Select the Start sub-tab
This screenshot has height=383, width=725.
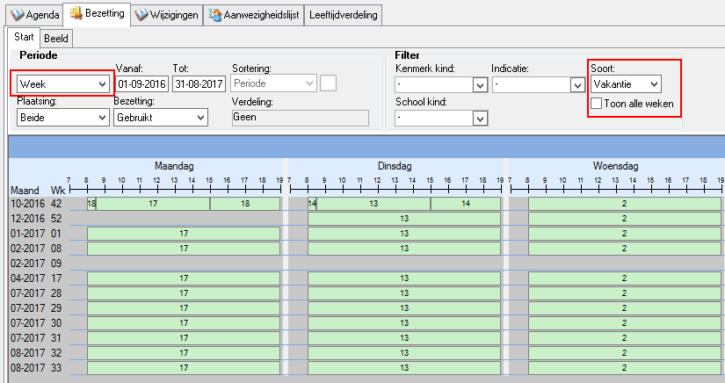pyautogui.click(x=24, y=38)
